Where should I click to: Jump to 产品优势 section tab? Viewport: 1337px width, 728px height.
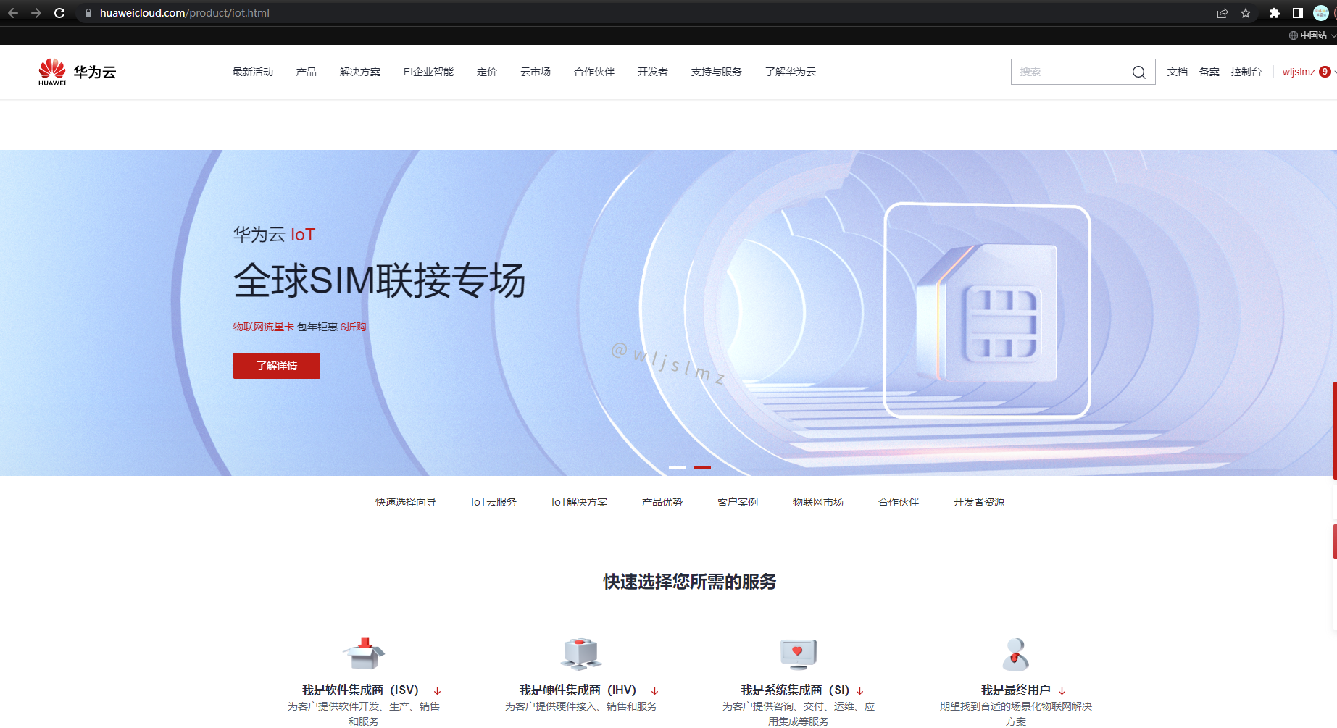[x=662, y=502]
